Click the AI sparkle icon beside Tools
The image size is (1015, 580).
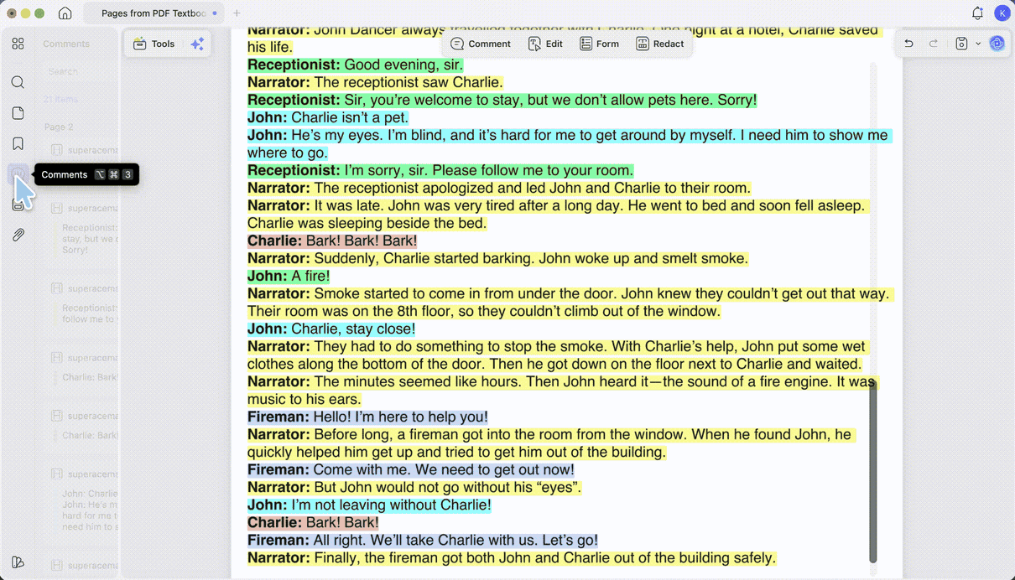197,44
